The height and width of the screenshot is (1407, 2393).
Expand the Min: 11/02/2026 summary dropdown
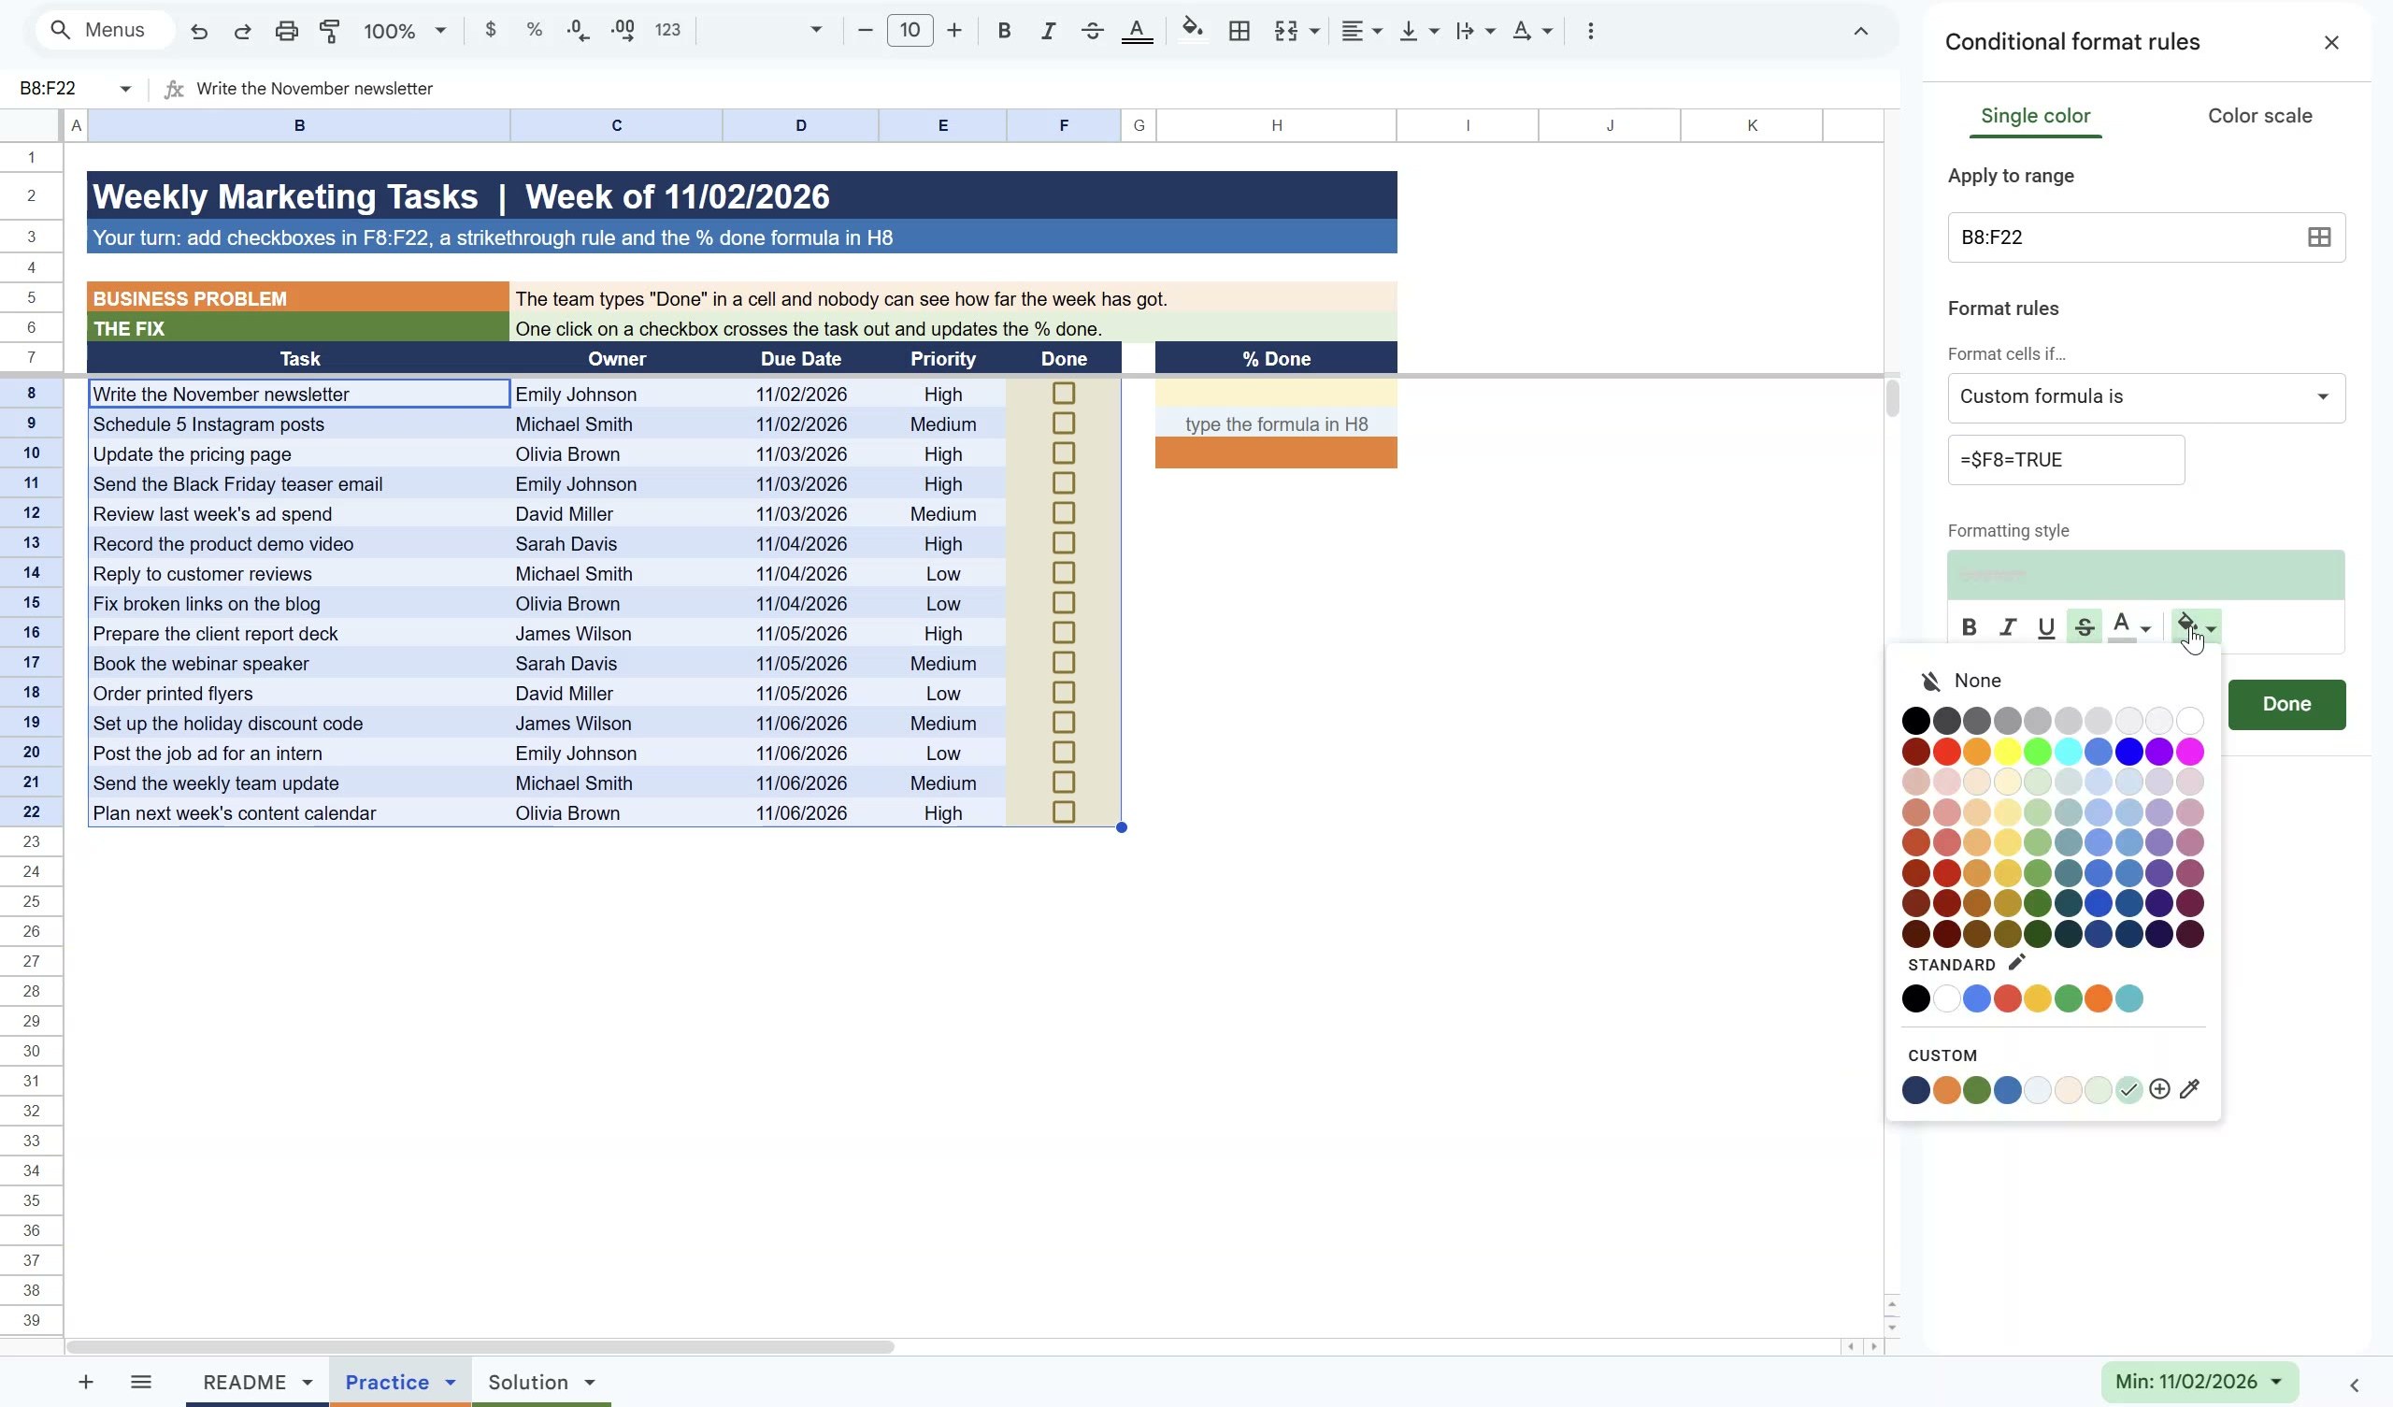coord(2200,1382)
